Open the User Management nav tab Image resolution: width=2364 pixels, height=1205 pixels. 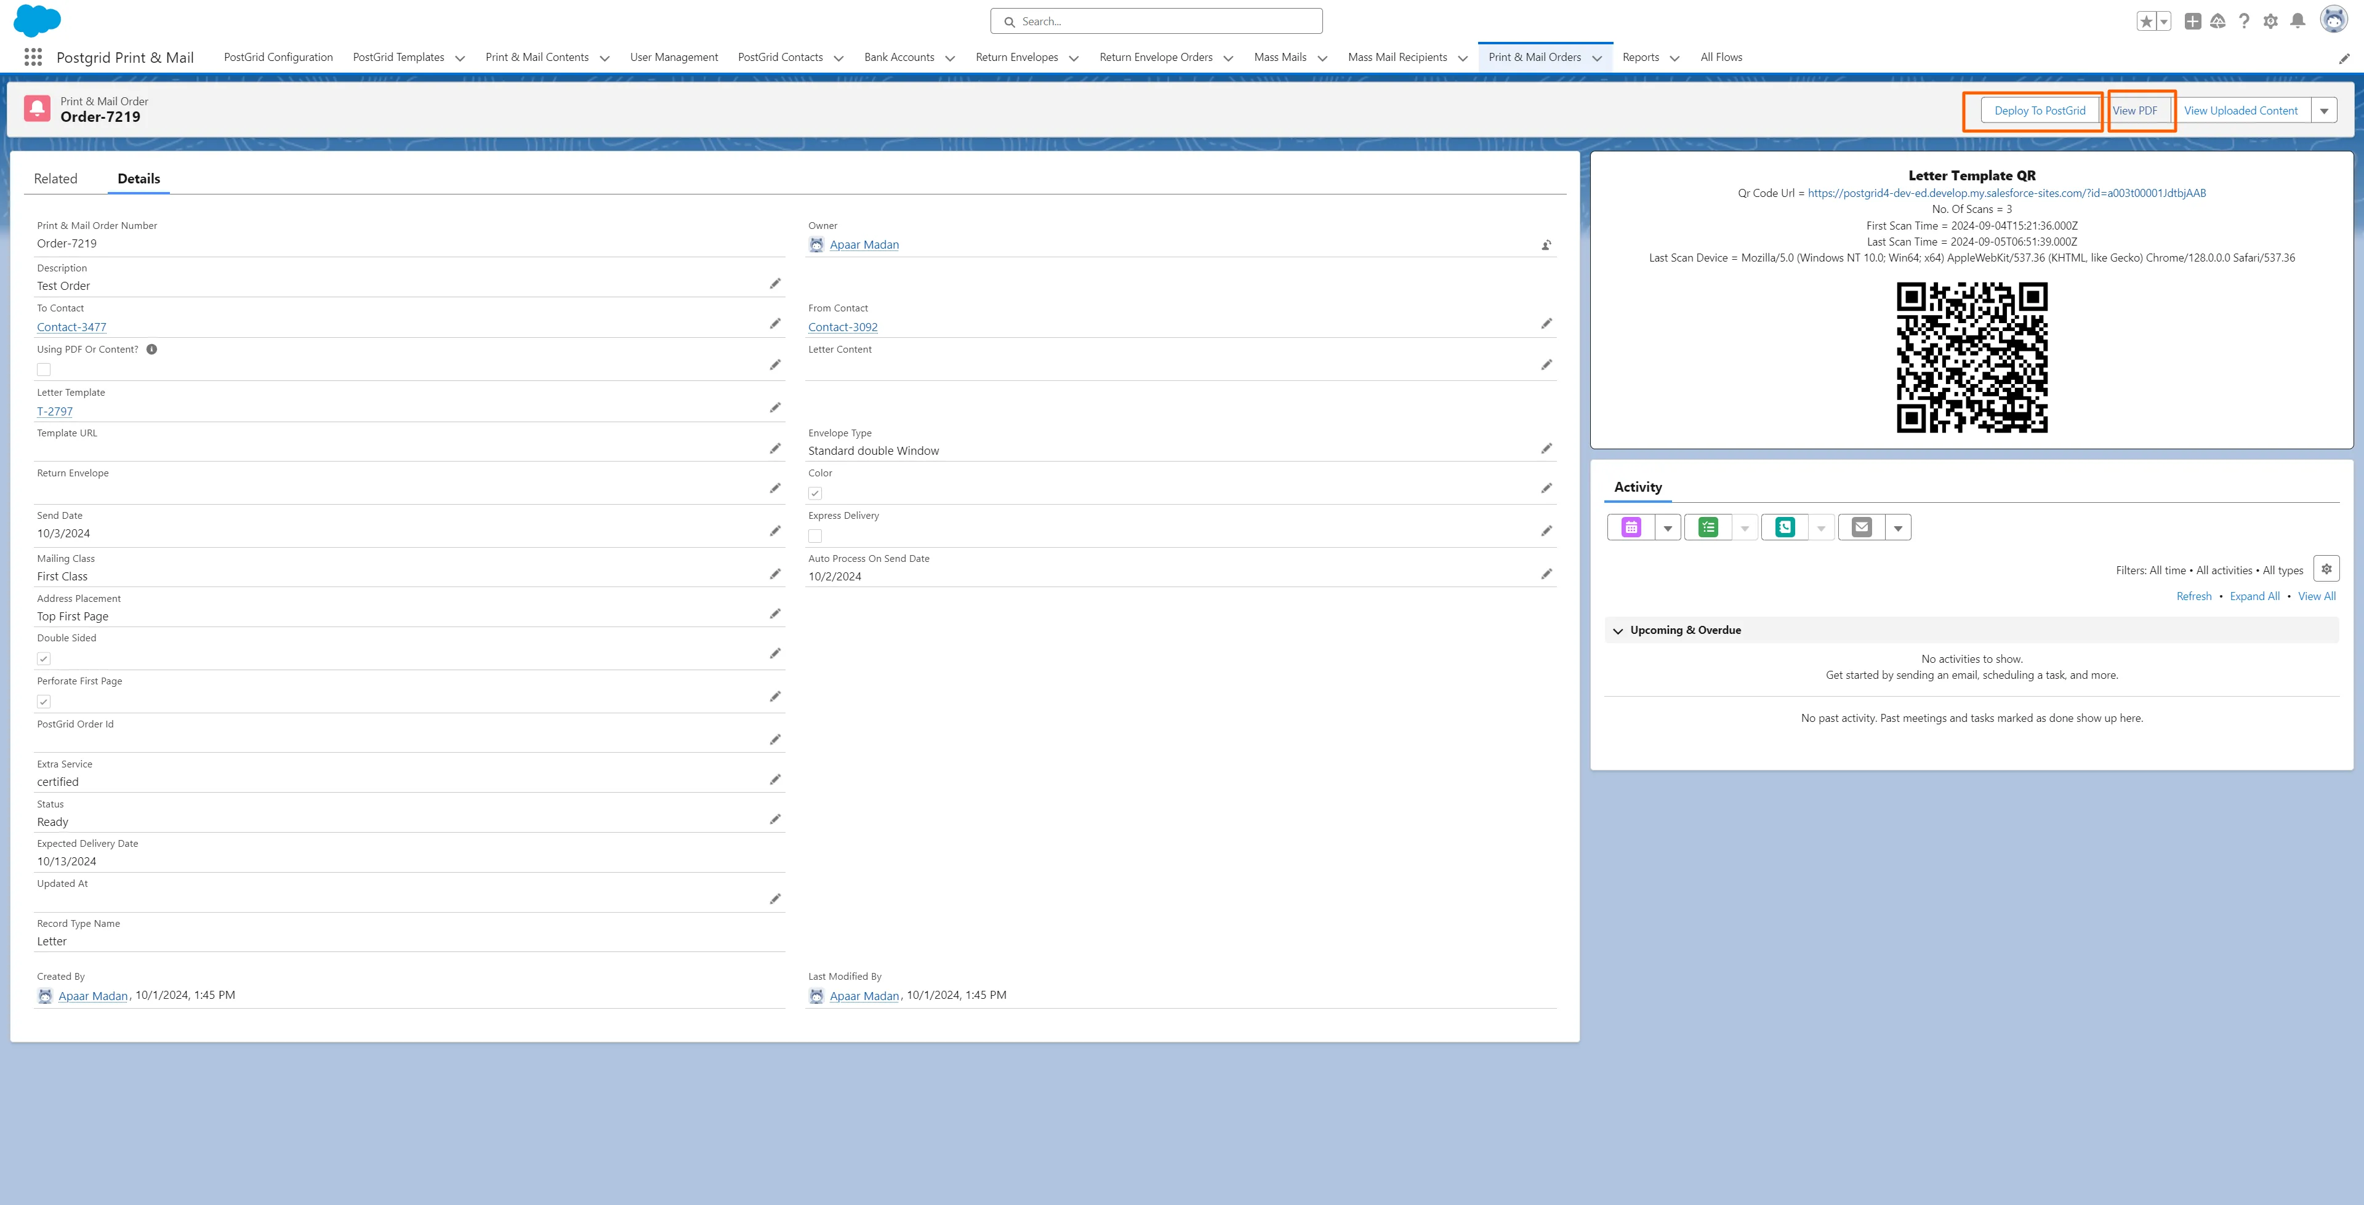click(x=673, y=57)
